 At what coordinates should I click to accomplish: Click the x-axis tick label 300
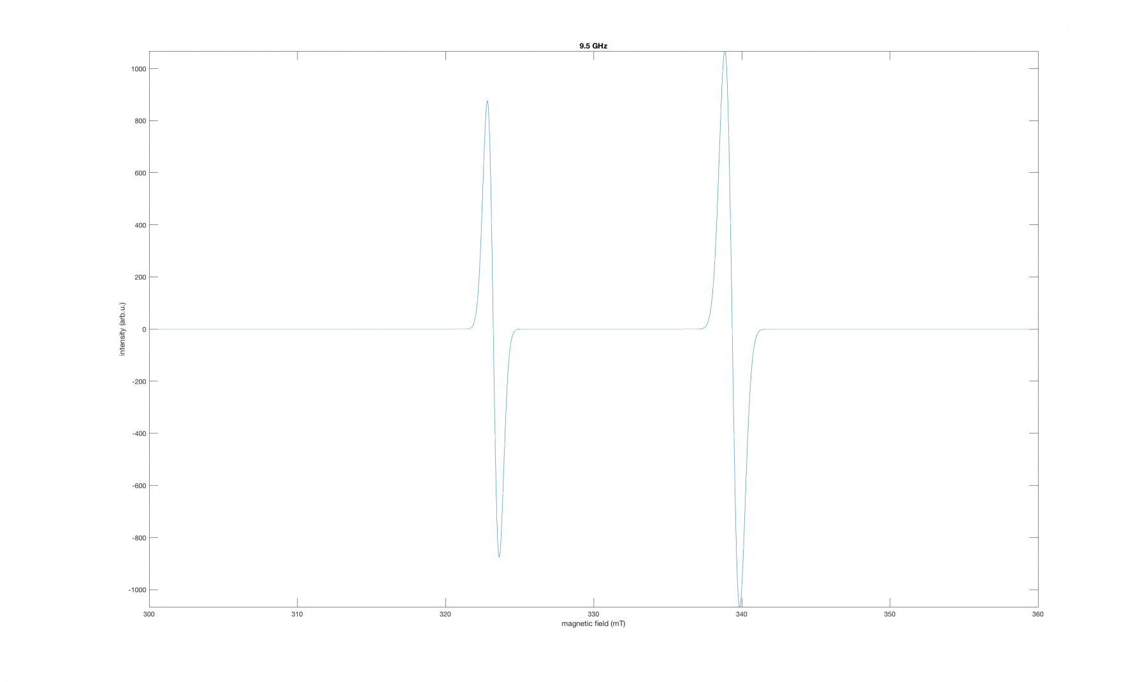149,614
